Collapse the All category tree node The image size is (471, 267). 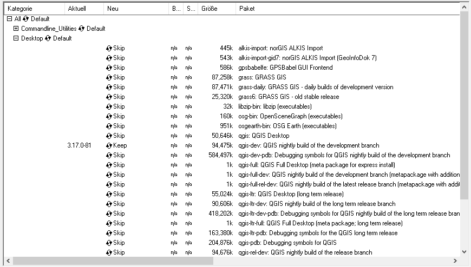pos(9,19)
